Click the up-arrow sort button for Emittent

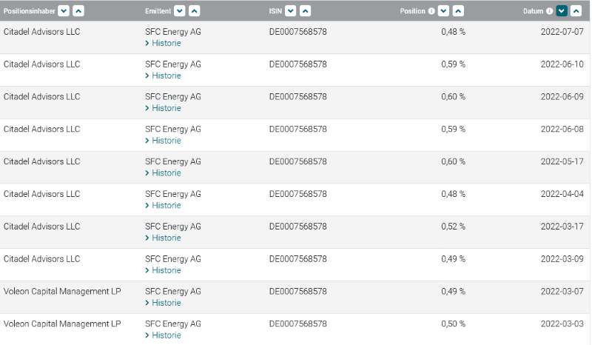tap(194, 10)
